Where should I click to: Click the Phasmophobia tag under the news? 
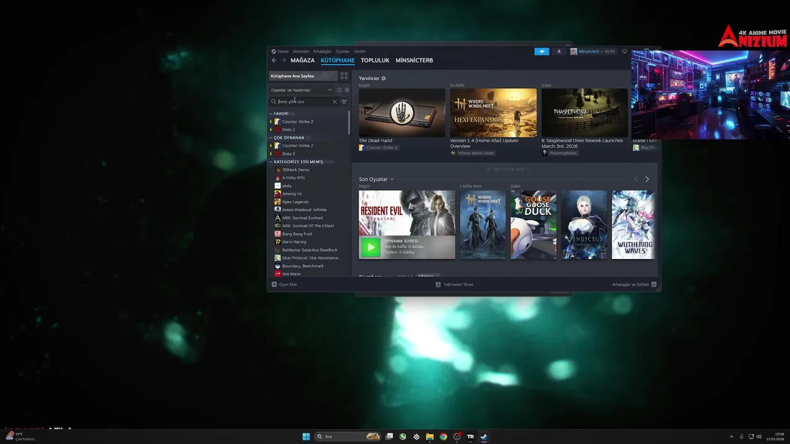(x=560, y=153)
